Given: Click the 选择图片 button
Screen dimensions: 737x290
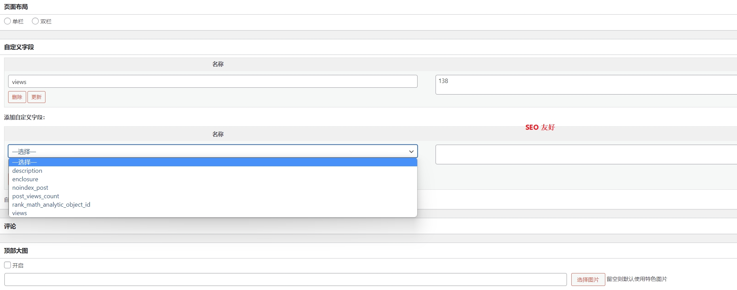Looking at the screenshot, I should pos(588,279).
